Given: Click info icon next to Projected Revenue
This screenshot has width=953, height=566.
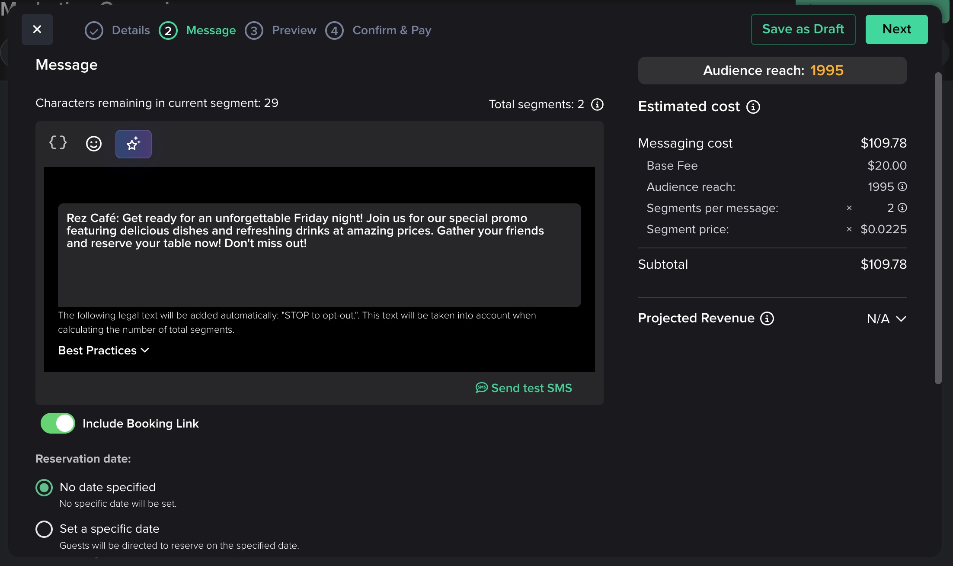Looking at the screenshot, I should coord(767,318).
